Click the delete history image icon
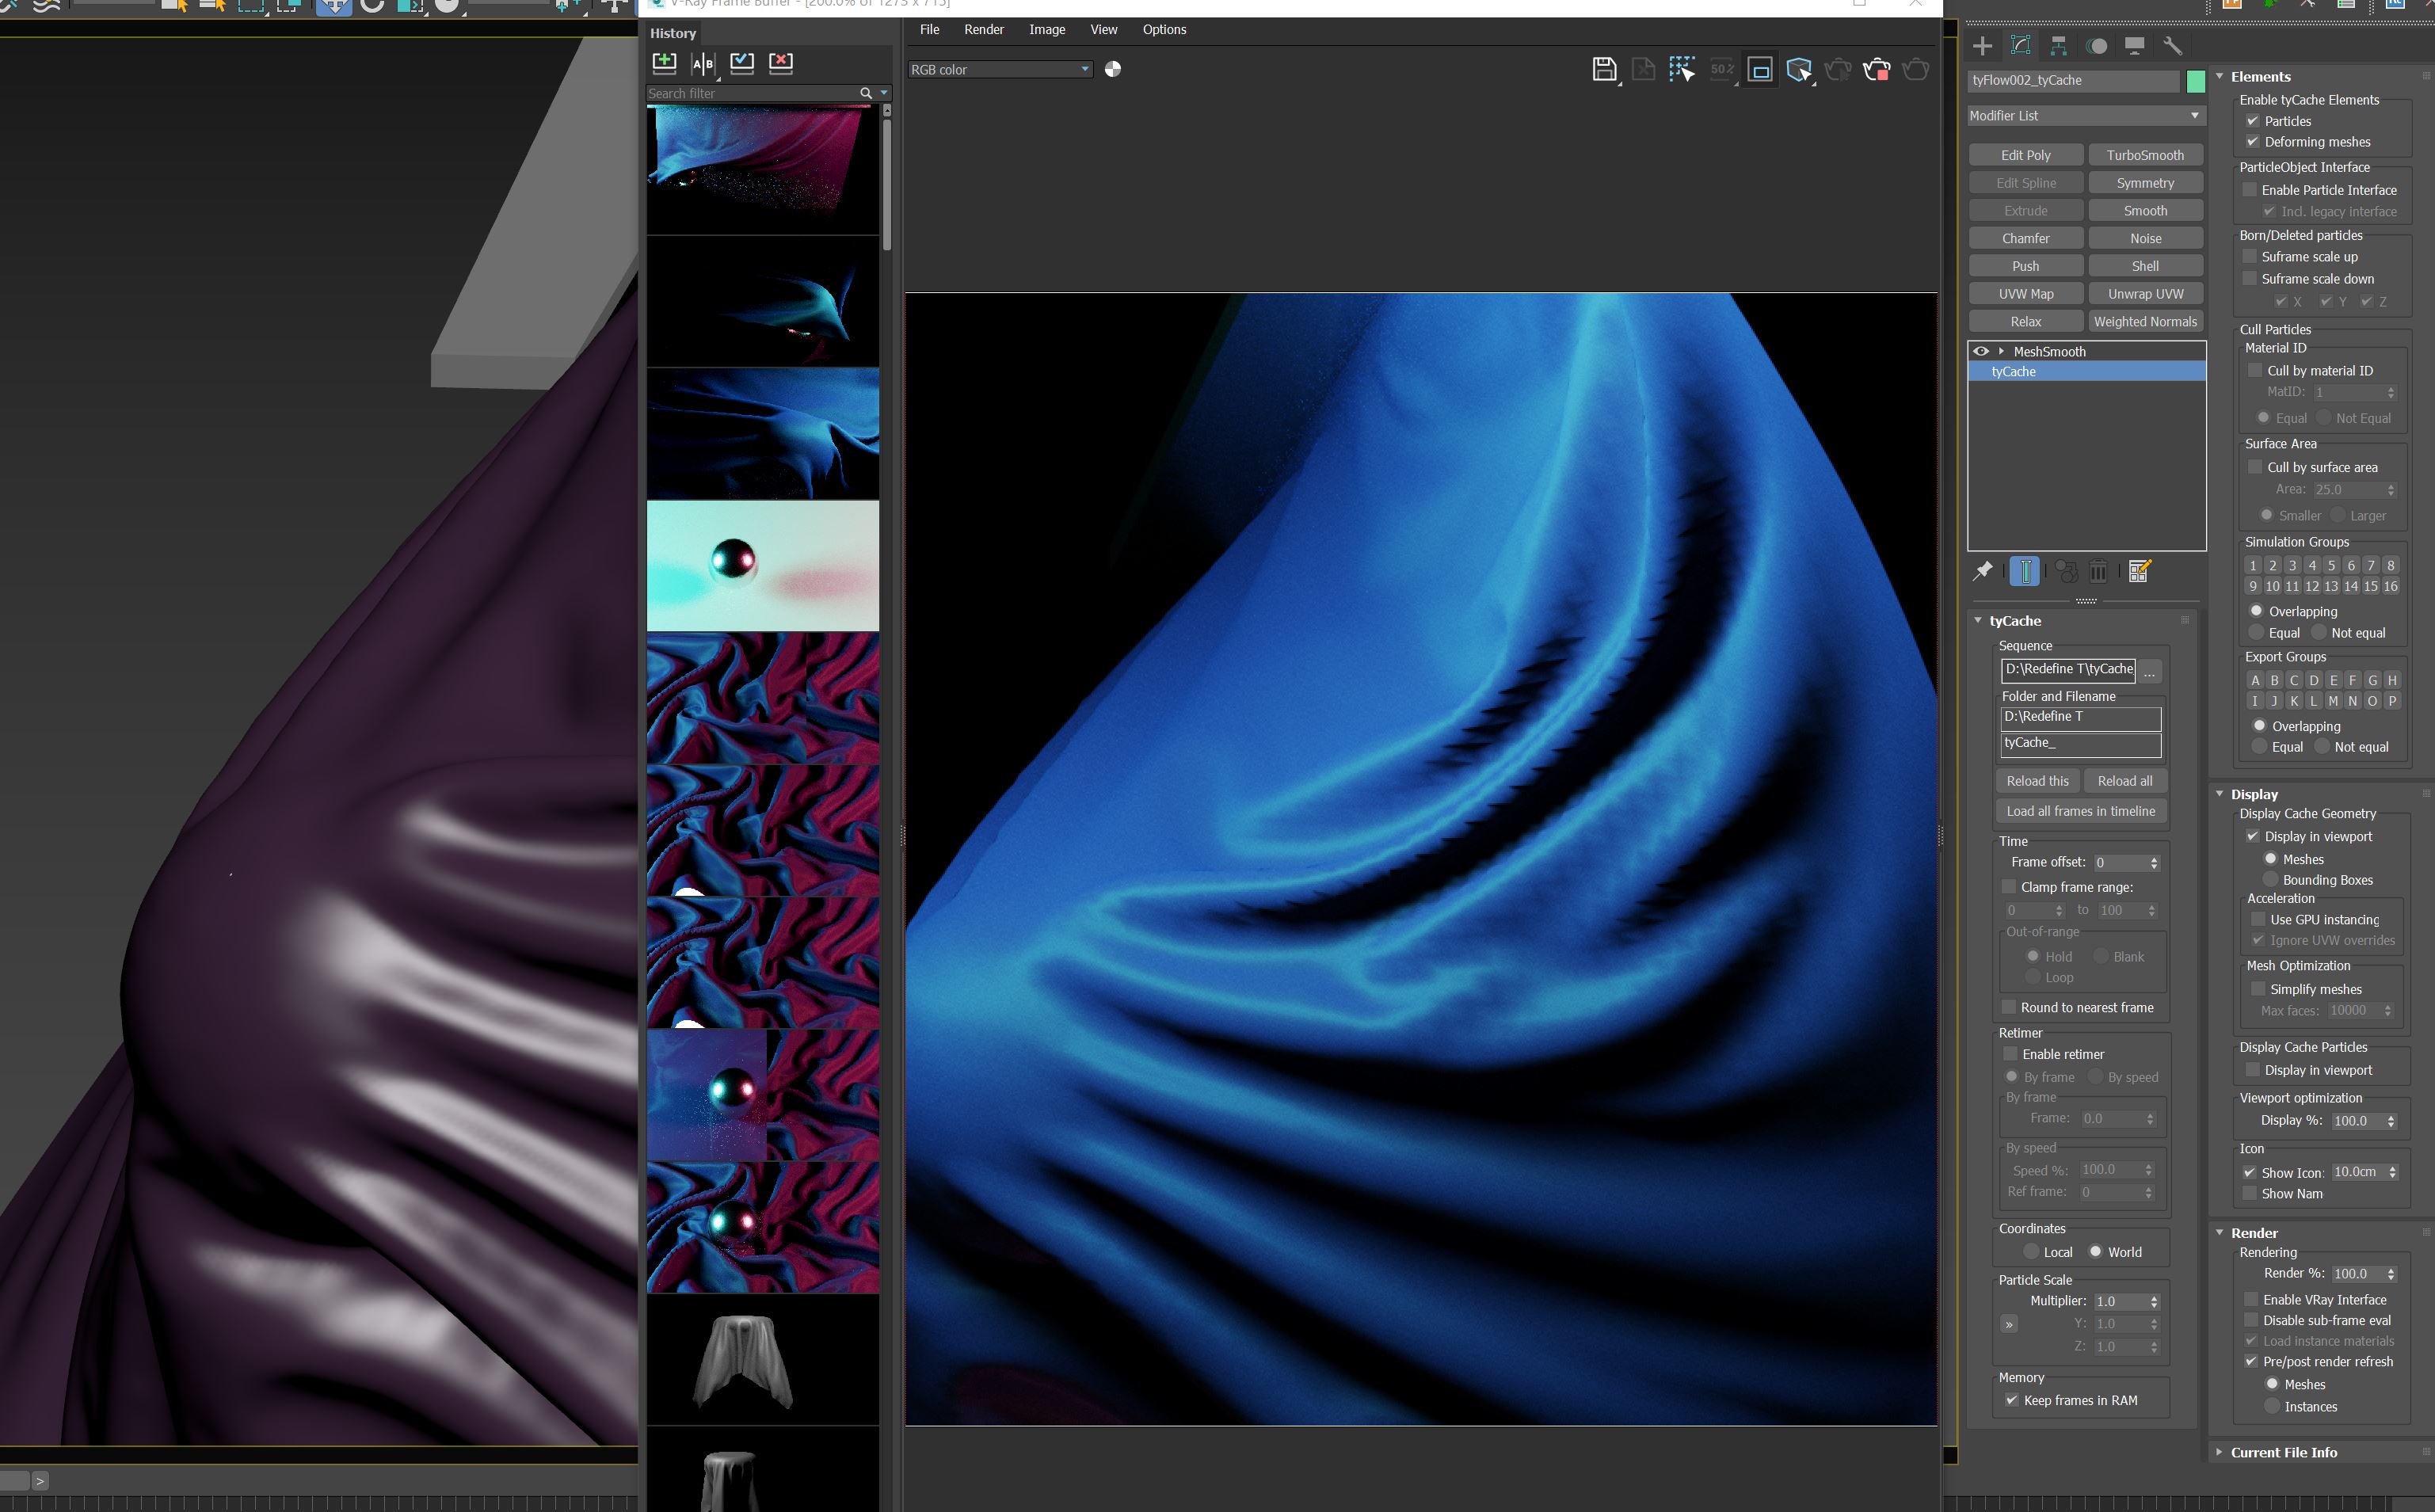Image resolution: width=2435 pixels, height=1512 pixels. coord(781,63)
